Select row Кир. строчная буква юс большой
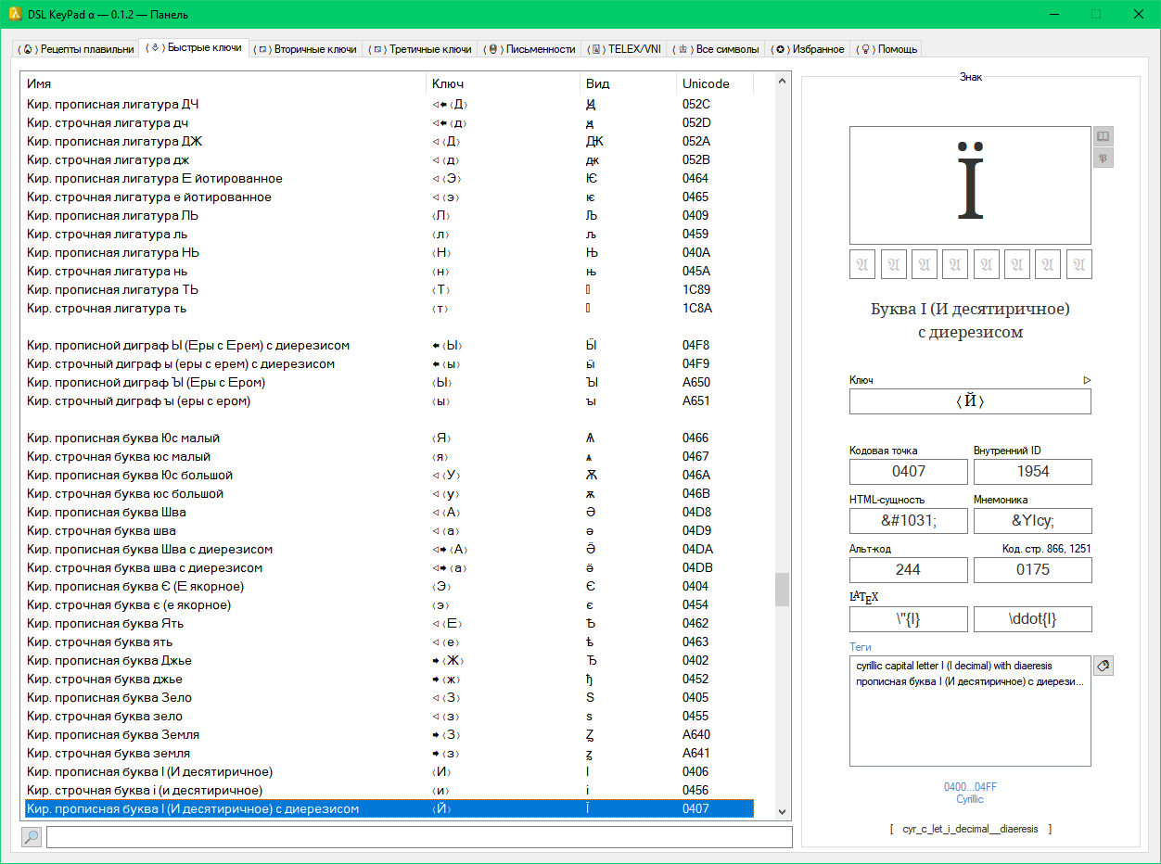This screenshot has height=864, width=1161. 389,493
